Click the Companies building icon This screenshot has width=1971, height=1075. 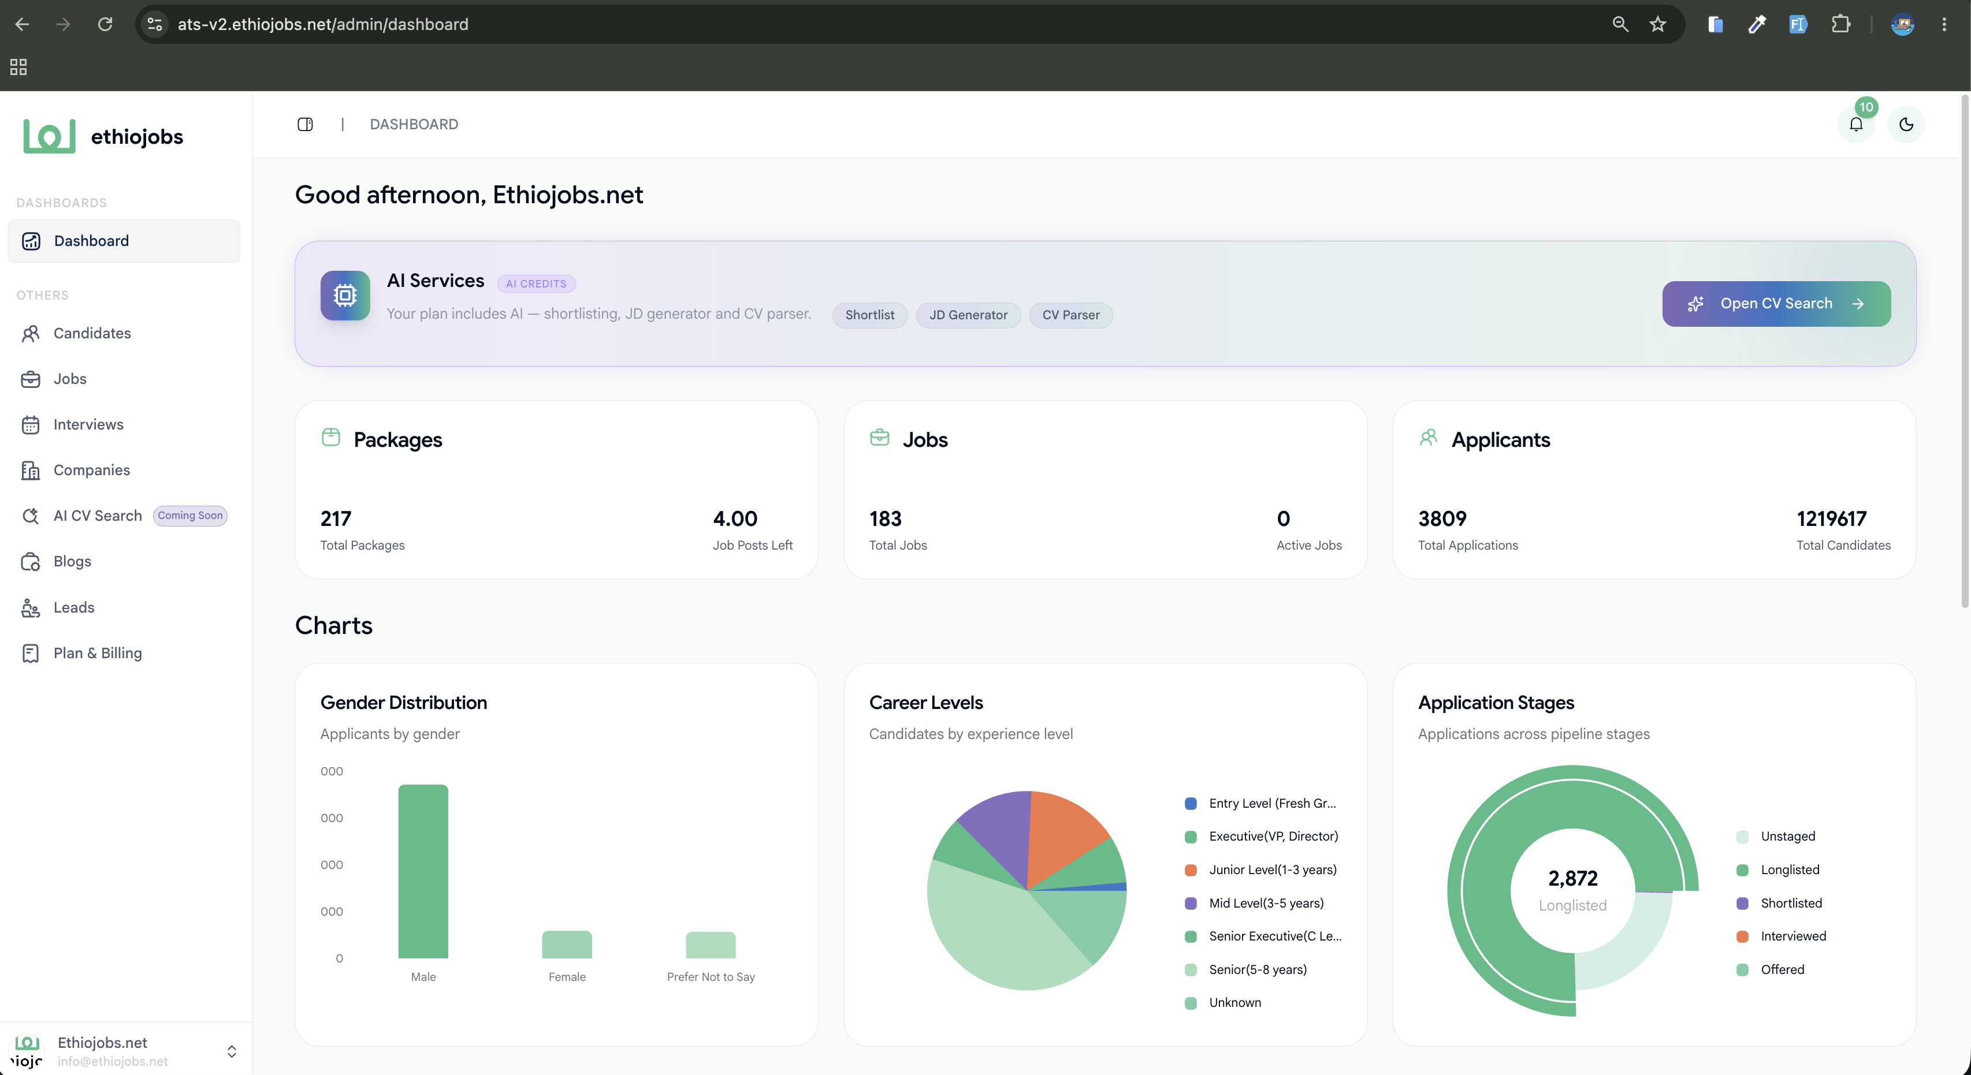pyautogui.click(x=31, y=470)
